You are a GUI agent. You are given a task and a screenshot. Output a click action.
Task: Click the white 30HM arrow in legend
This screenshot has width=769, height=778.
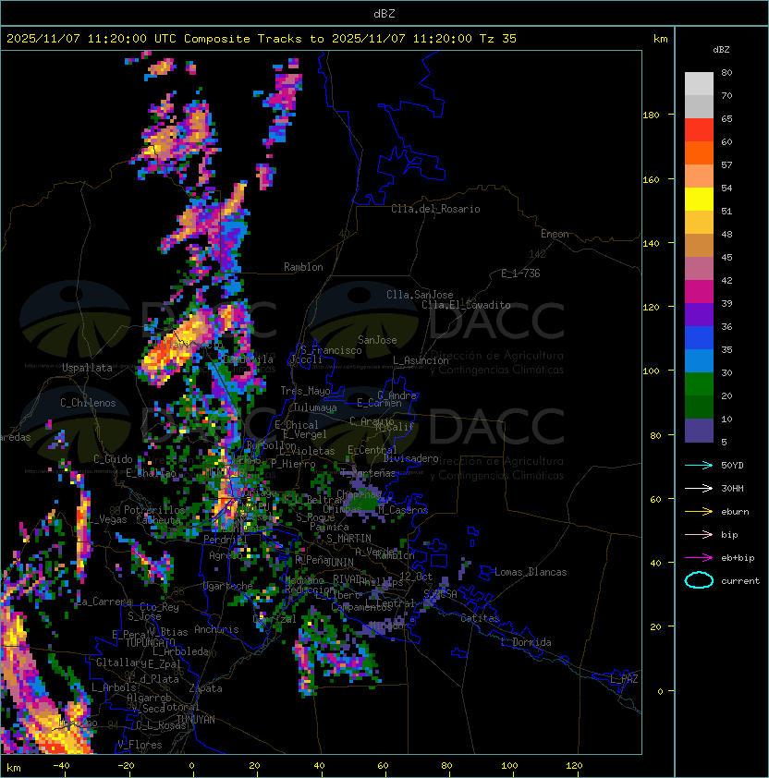click(699, 489)
